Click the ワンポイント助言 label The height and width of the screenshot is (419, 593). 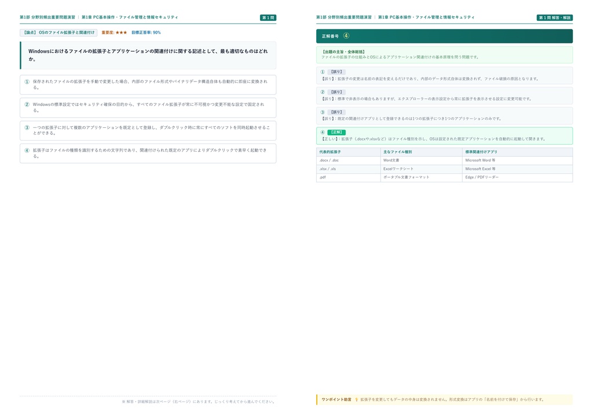[x=336, y=399]
